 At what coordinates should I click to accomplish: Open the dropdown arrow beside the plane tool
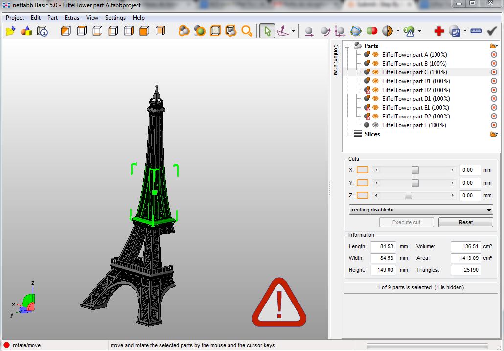pos(293,30)
